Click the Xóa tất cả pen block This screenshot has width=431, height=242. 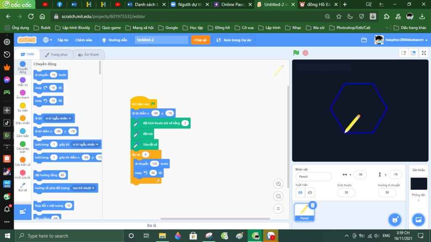[144, 145]
